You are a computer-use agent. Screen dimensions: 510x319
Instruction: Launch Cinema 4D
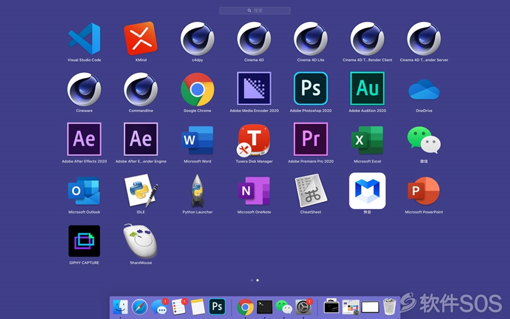(x=254, y=39)
